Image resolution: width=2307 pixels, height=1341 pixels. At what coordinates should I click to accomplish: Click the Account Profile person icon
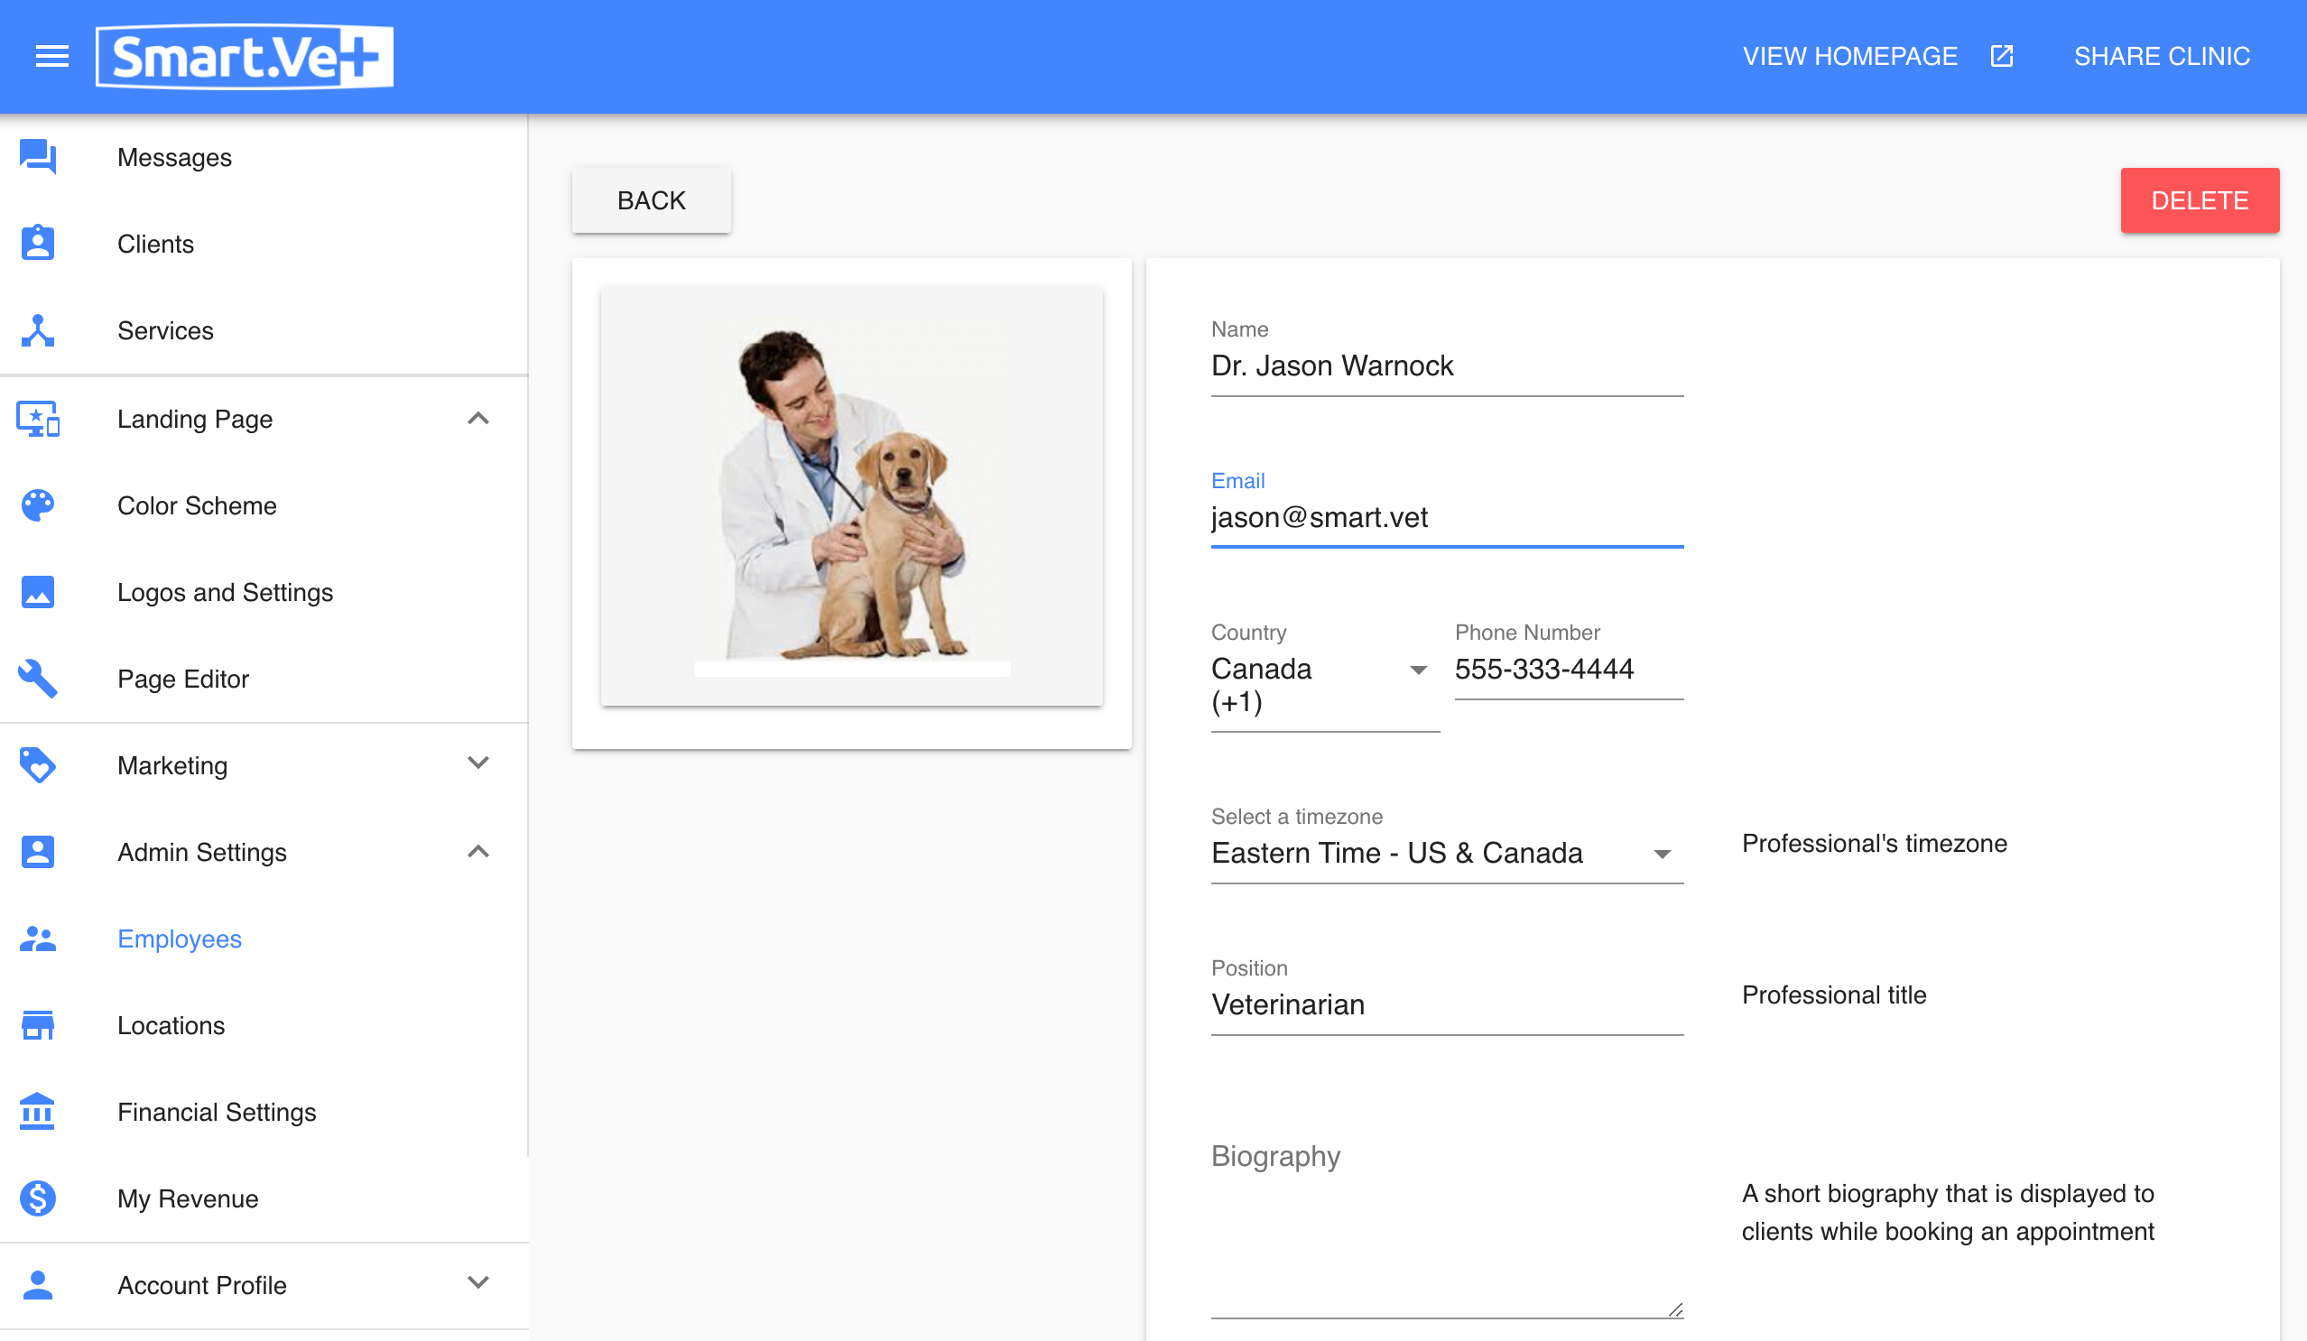(38, 1285)
